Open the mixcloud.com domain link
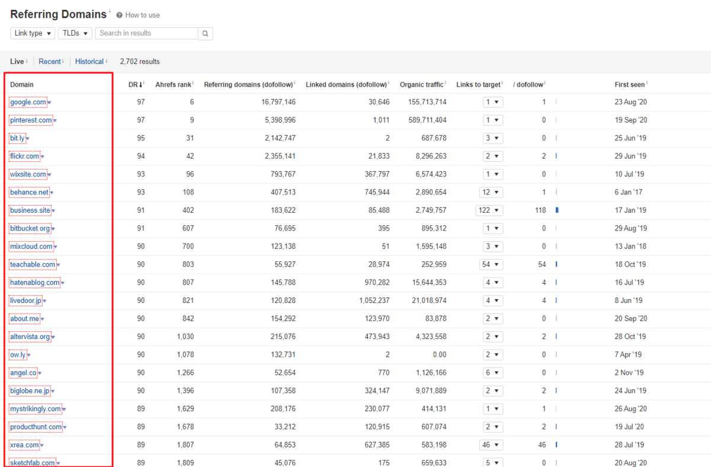Image resolution: width=711 pixels, height=467 pixels. click(x=31, y=247)
